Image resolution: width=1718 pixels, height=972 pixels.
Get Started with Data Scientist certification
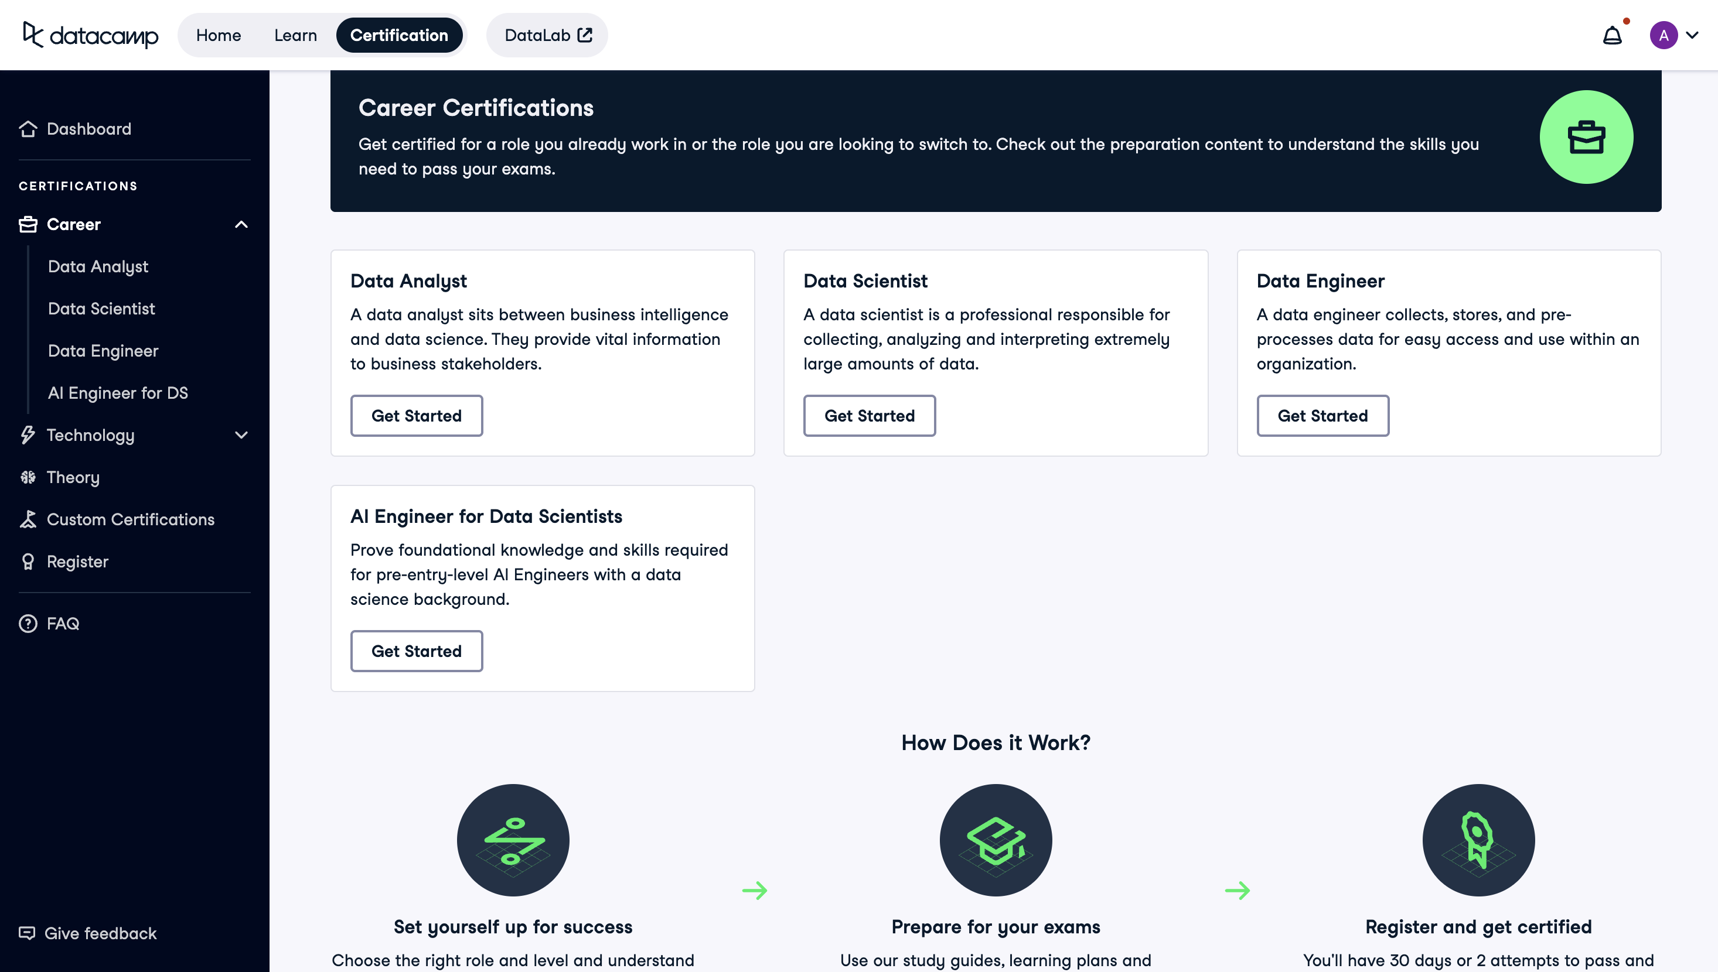pos(869,416)
